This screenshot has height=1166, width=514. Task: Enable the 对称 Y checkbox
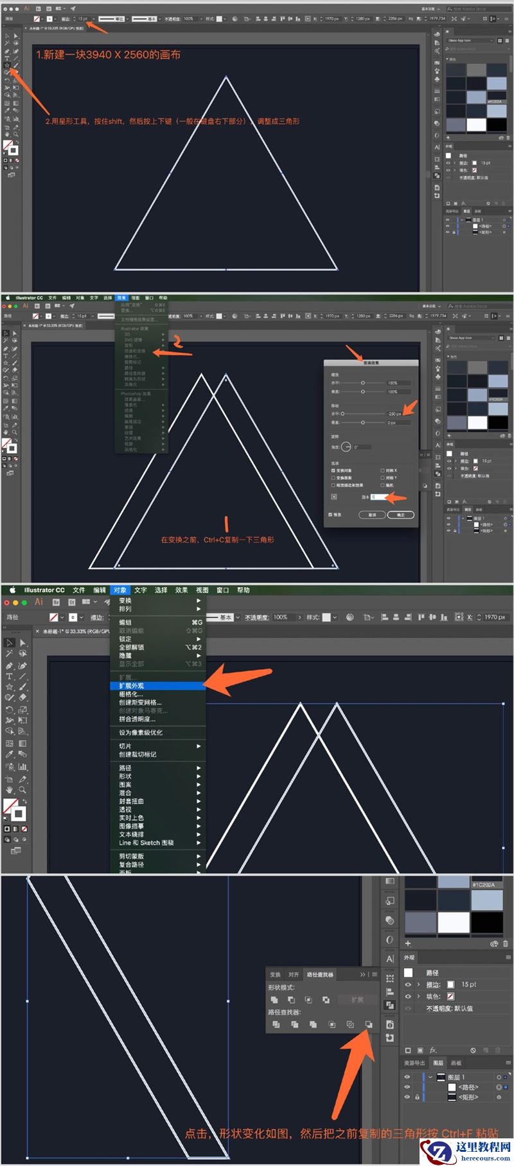pos(382,478)
